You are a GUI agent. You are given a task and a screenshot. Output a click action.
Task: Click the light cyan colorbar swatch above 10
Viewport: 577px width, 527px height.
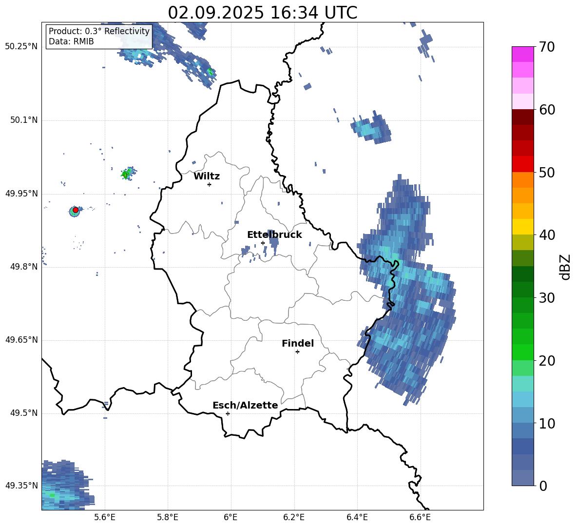click(522, 399)
